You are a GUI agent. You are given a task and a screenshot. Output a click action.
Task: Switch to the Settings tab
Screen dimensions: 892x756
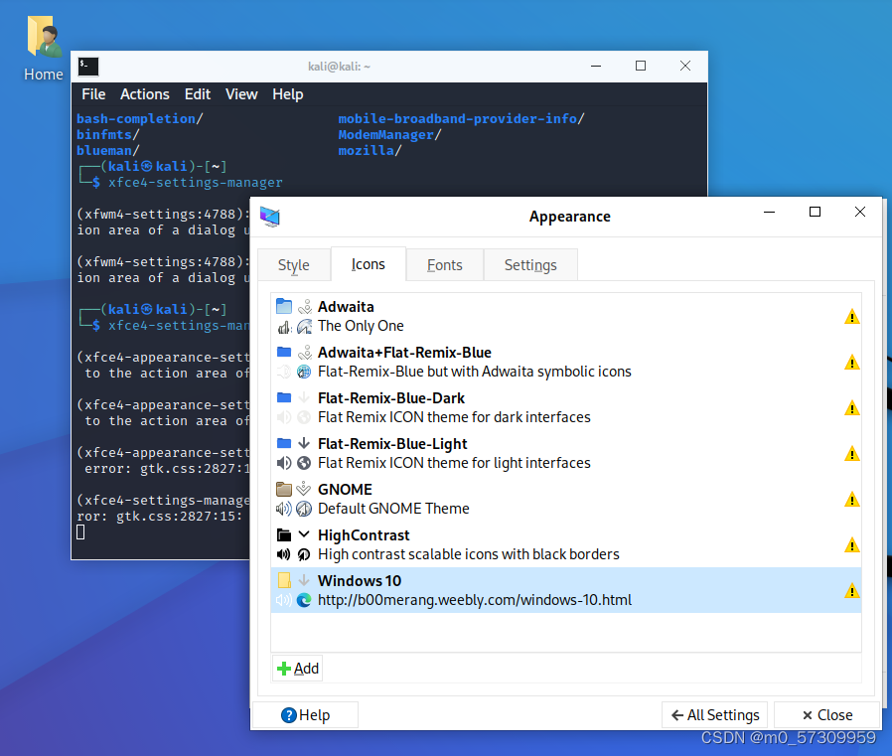pyautogui.click(x=530, y=265)
